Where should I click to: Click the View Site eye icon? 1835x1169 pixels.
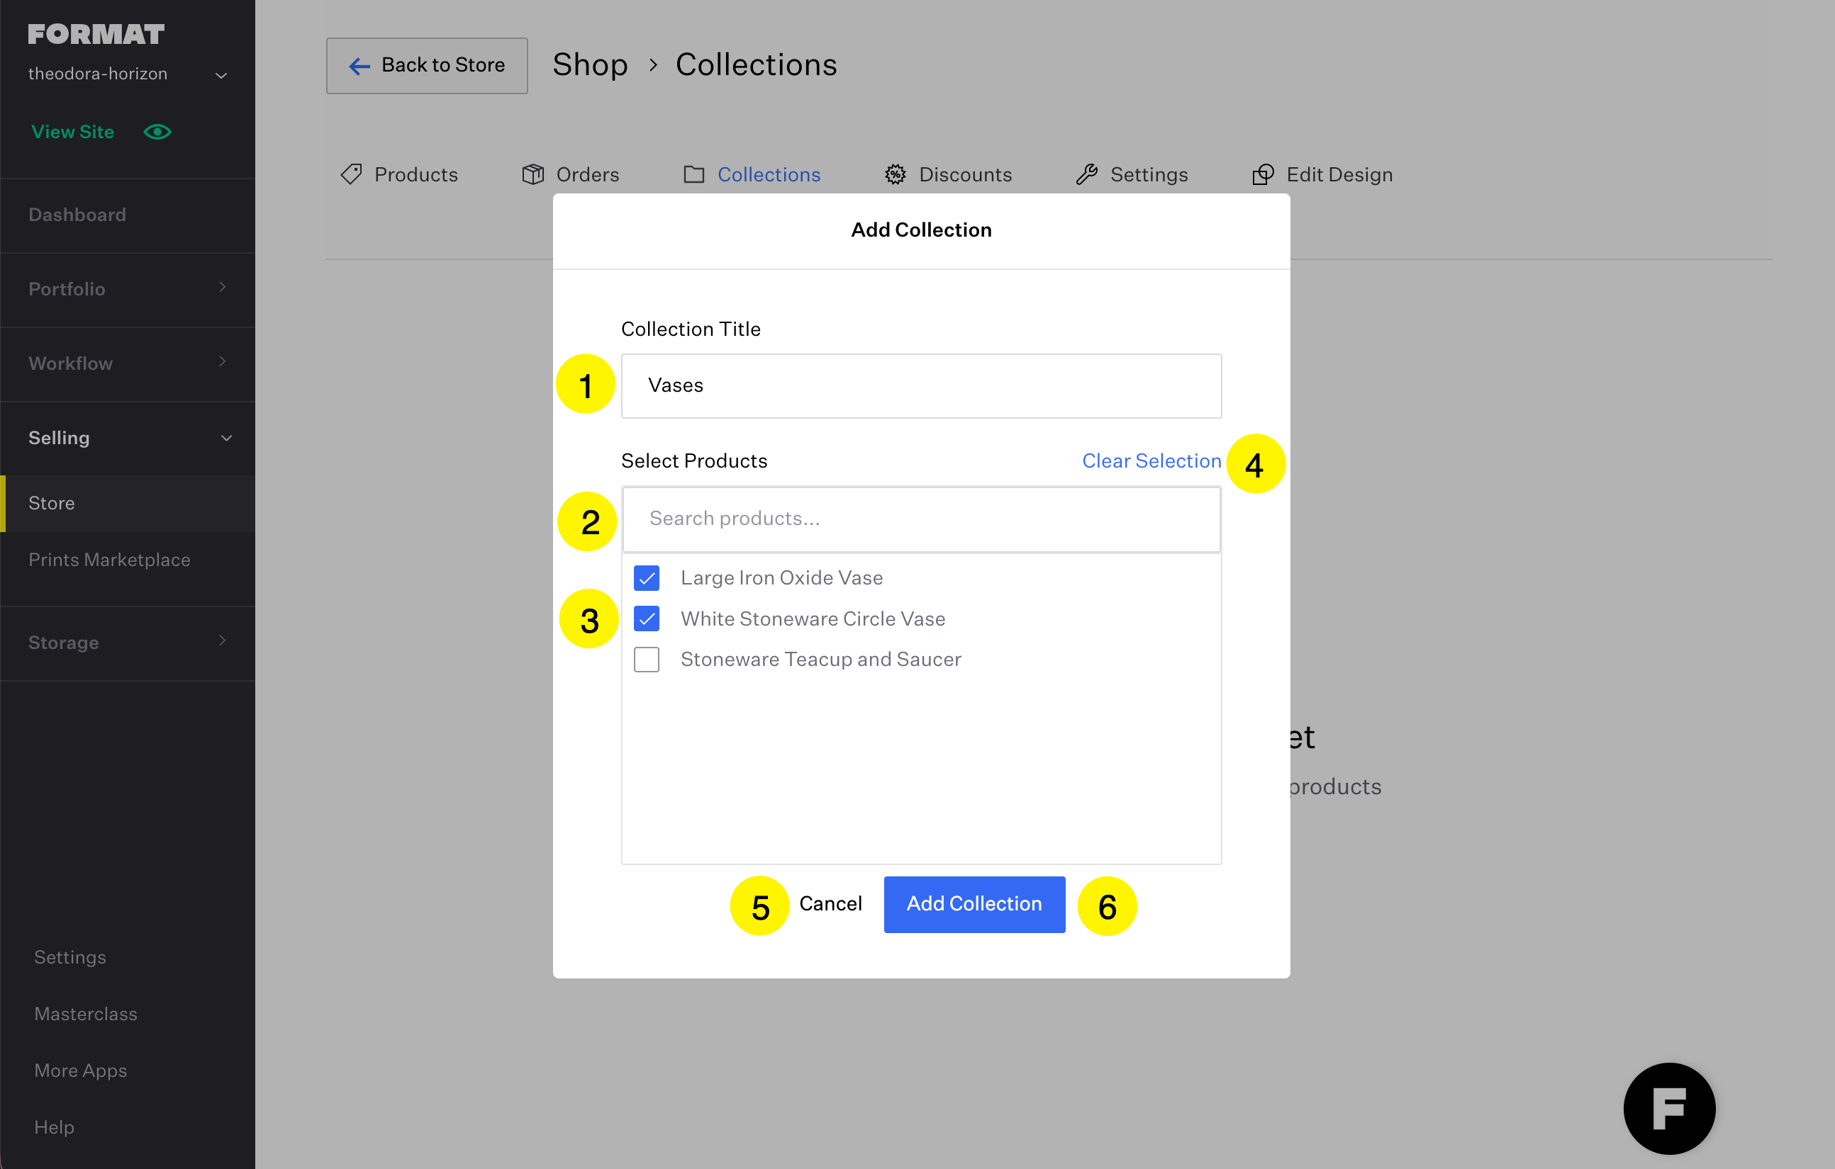(157, 132)
